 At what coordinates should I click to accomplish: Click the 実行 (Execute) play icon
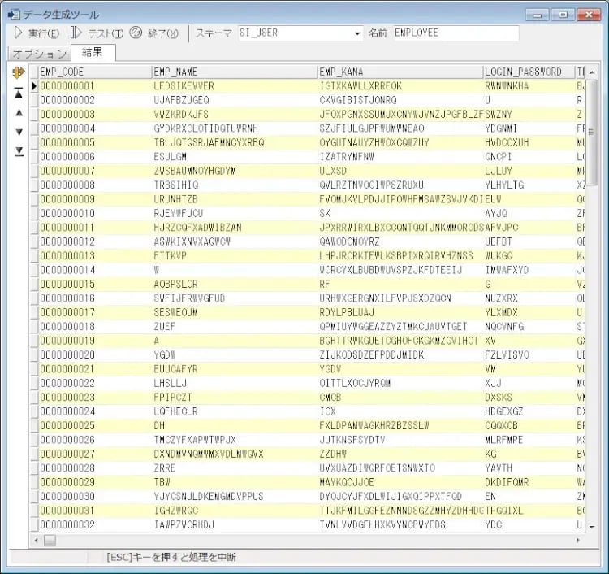coord(18,33)
